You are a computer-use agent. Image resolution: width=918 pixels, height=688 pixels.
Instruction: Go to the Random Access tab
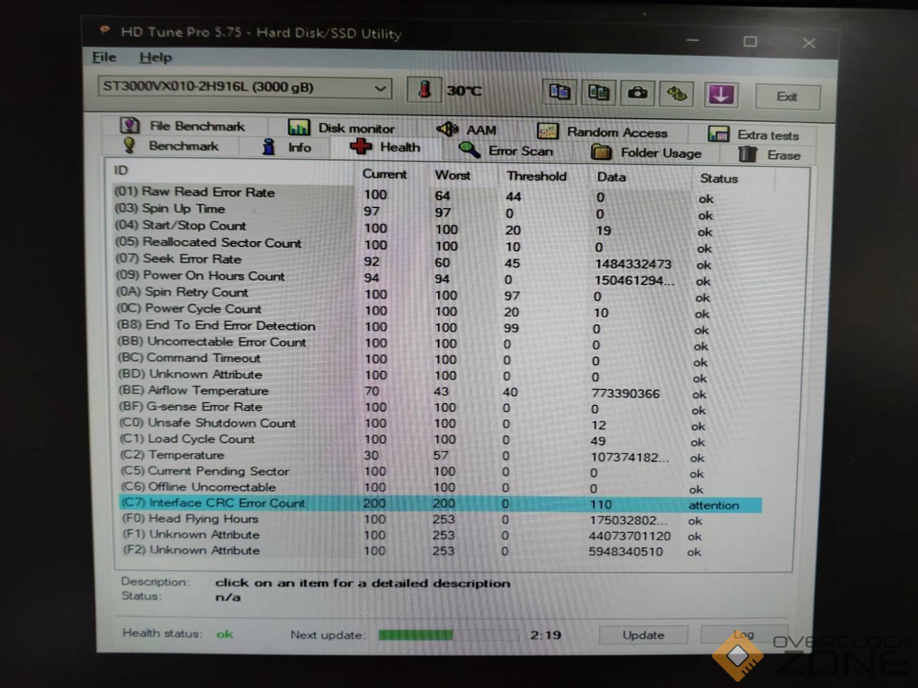(602, 132)
